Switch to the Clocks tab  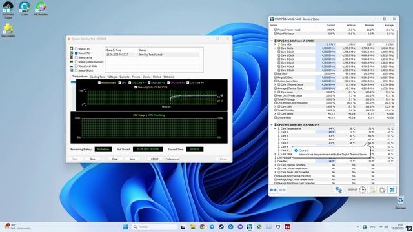pos(146,77)
